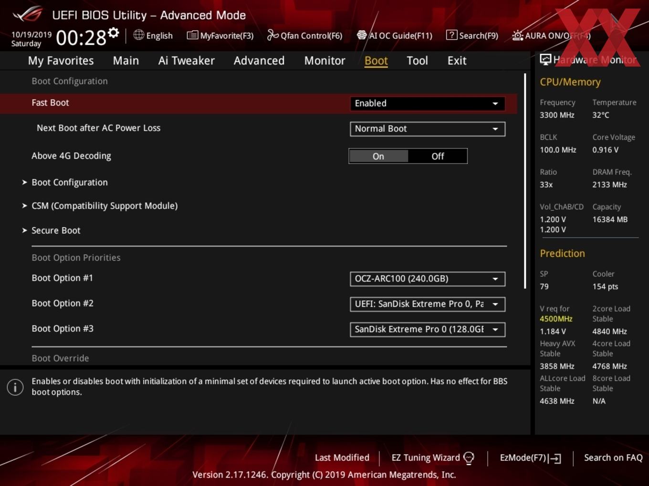Toggle the AURA light bulb icon
The image size is (649, 486).
[517, 35]
